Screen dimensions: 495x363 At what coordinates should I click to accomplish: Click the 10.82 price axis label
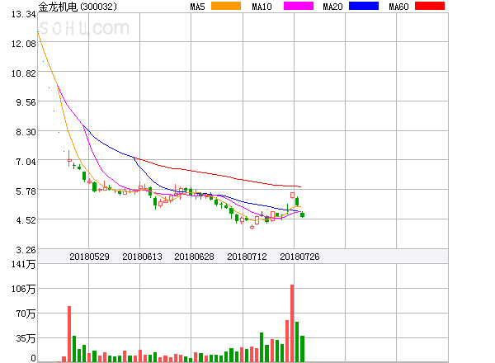24,73
